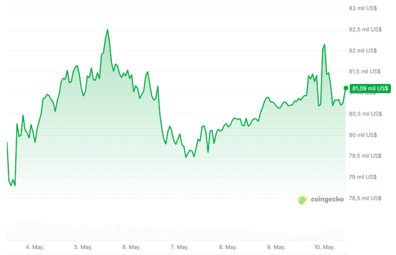This screenshot has width=396, height=255.
Task: Click the 79 mil US$ axis label
Action: [x=362, y=177]
